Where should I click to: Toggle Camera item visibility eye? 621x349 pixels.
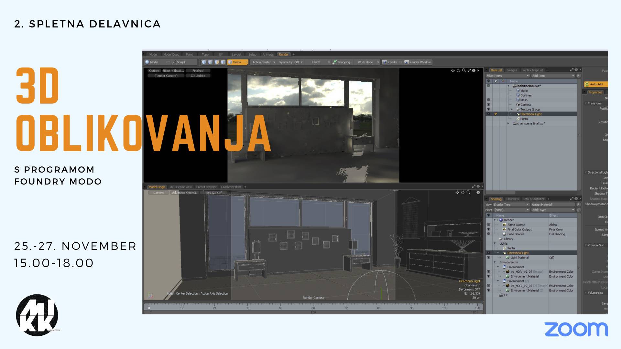pyautogui.click(x=488, y=105)
